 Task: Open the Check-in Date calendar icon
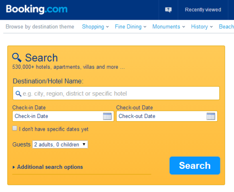point(107,116)
